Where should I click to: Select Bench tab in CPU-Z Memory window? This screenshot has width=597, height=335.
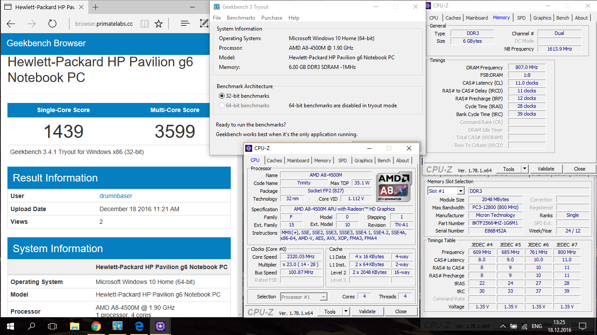coord(563,18)
